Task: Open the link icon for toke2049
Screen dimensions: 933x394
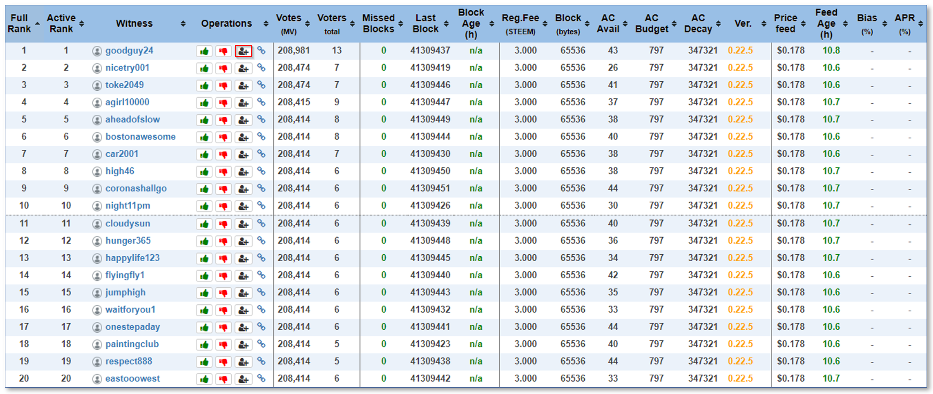Action: pos(261,85)
